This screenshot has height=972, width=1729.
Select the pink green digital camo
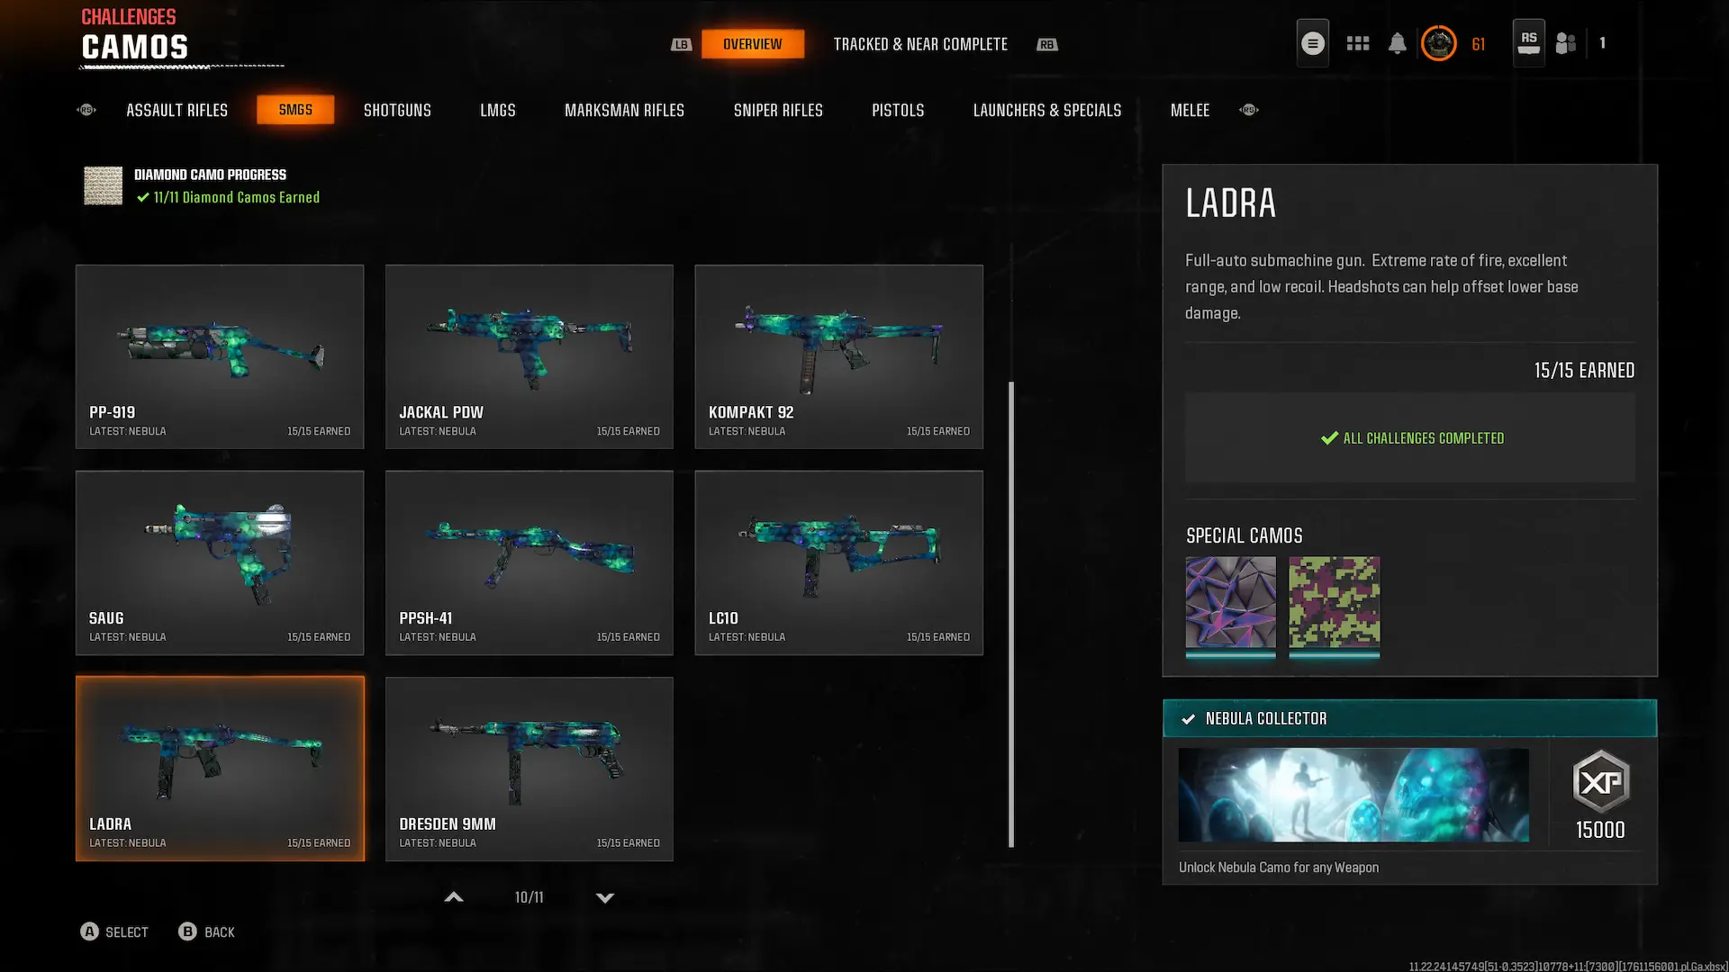(1334, 602)
